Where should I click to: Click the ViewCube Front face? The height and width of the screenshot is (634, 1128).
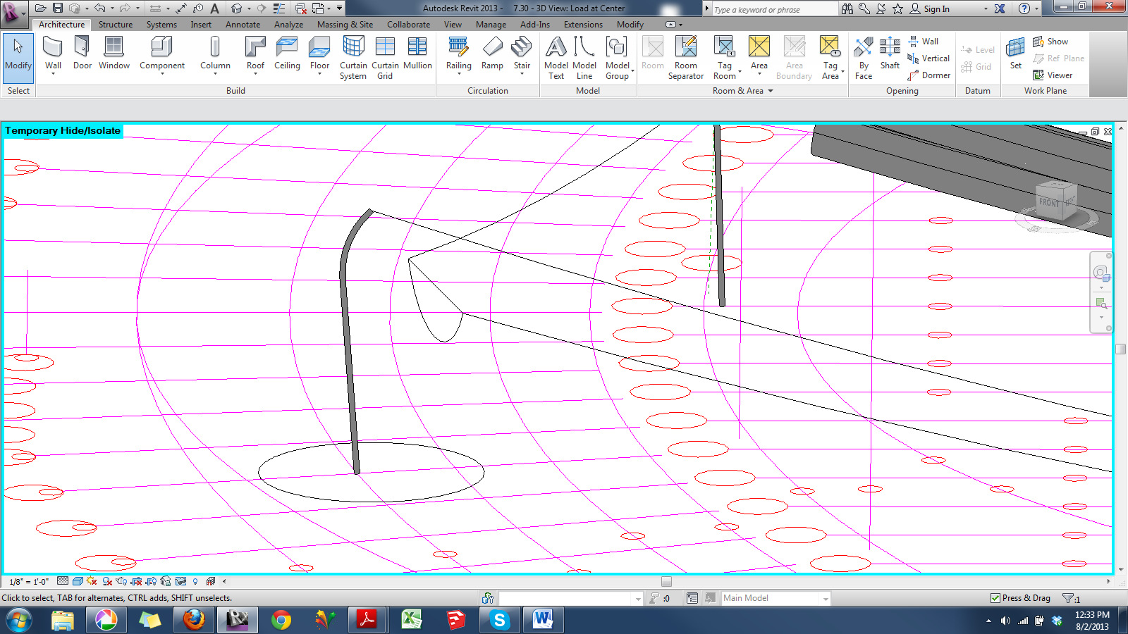click(x=1050, y=202)
